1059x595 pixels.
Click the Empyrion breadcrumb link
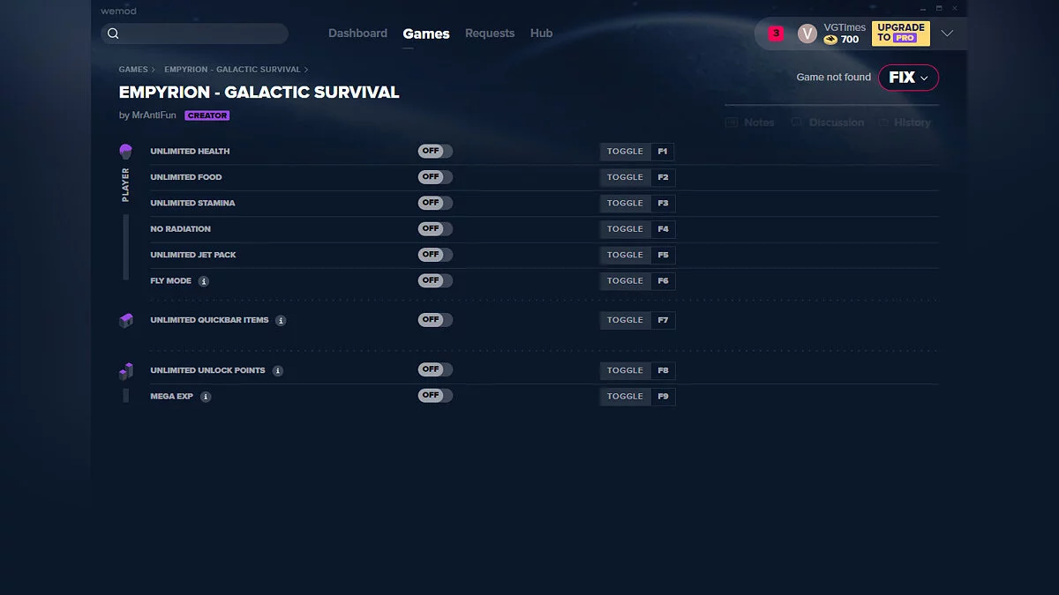(x=232, y=70)
